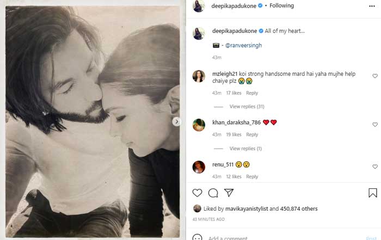Like mzleigh21's comment
381x240 pixels.
coord(375,76)
